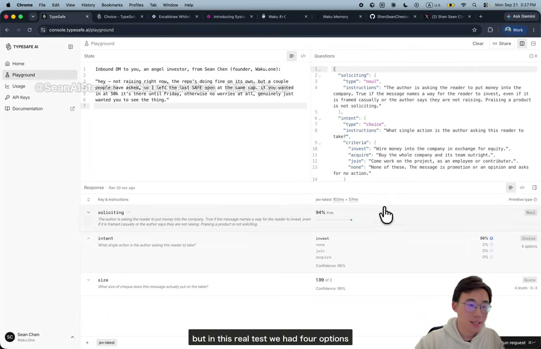Click the Share button

[x=502, y=44]
